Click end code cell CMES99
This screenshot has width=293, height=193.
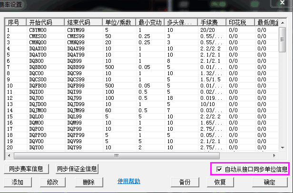click(76, 36)
